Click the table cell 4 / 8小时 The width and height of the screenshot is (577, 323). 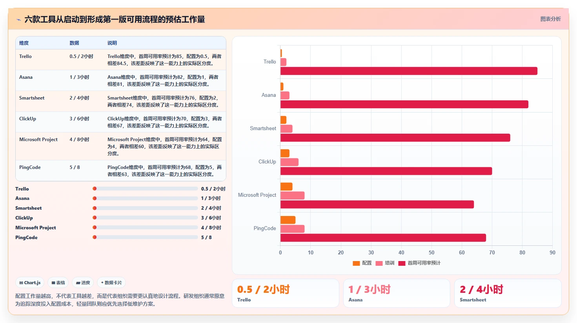(x=79, y=140)
